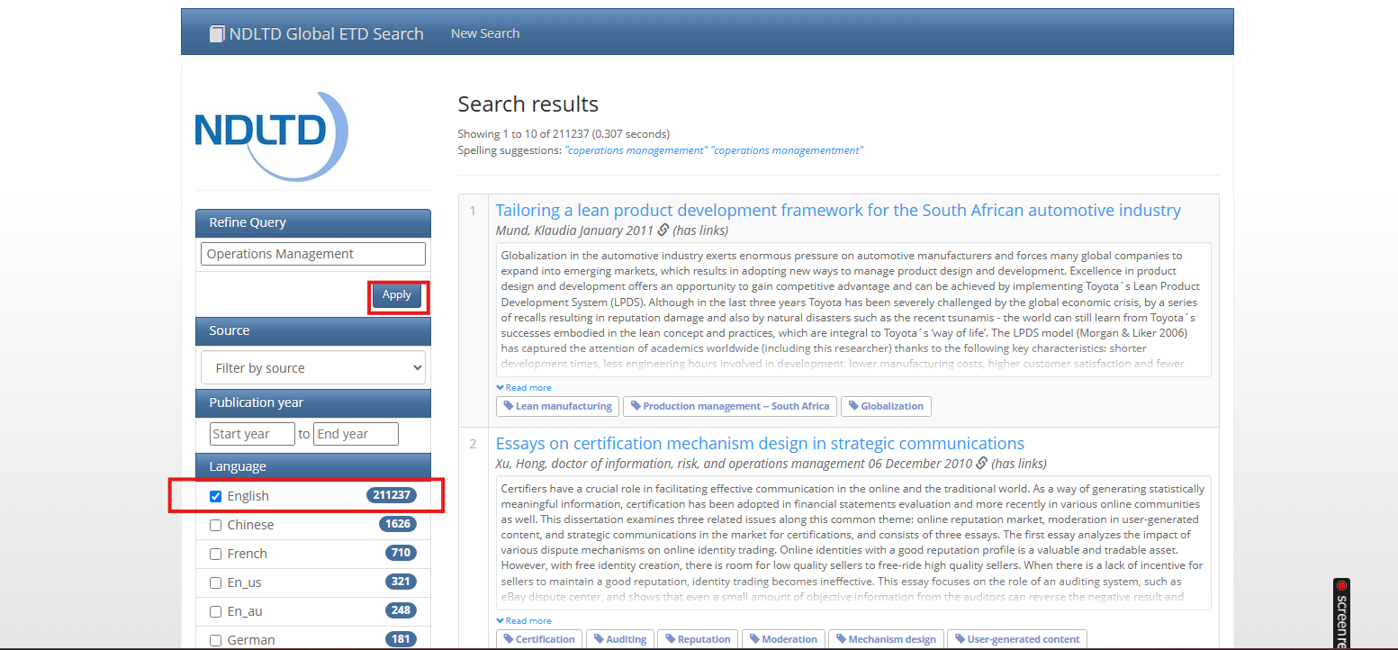Viewport: 1398px width, 650px height.
Task: Click NDLTD Global ETD Search title
Action: (x=326, y=34)
